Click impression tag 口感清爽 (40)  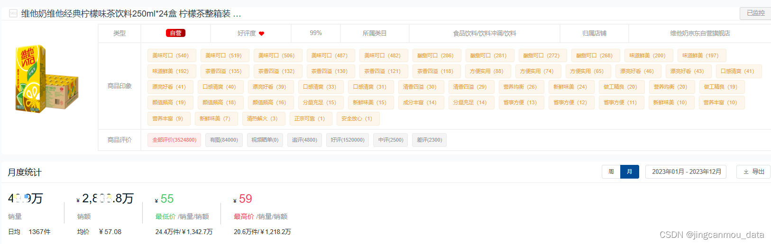pyautogui.click(x=220, y=87)
